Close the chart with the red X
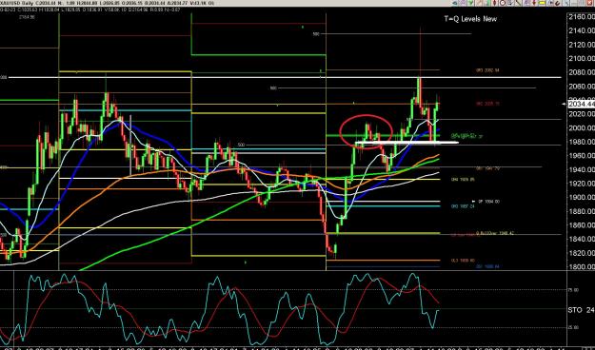Screen dimensions: 595x350 coord(589,3)
